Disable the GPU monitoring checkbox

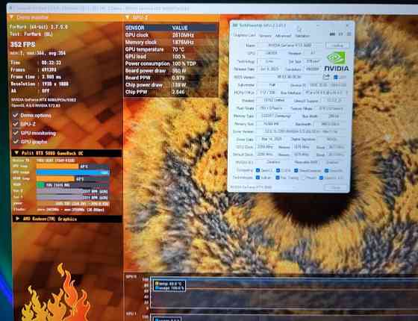pos(16,133)
